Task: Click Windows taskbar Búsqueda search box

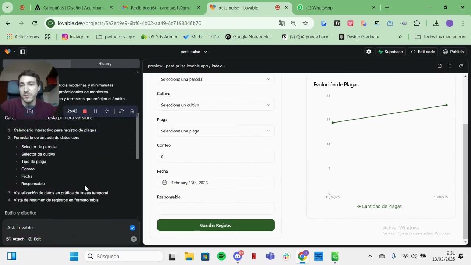Action: point(124,256)
